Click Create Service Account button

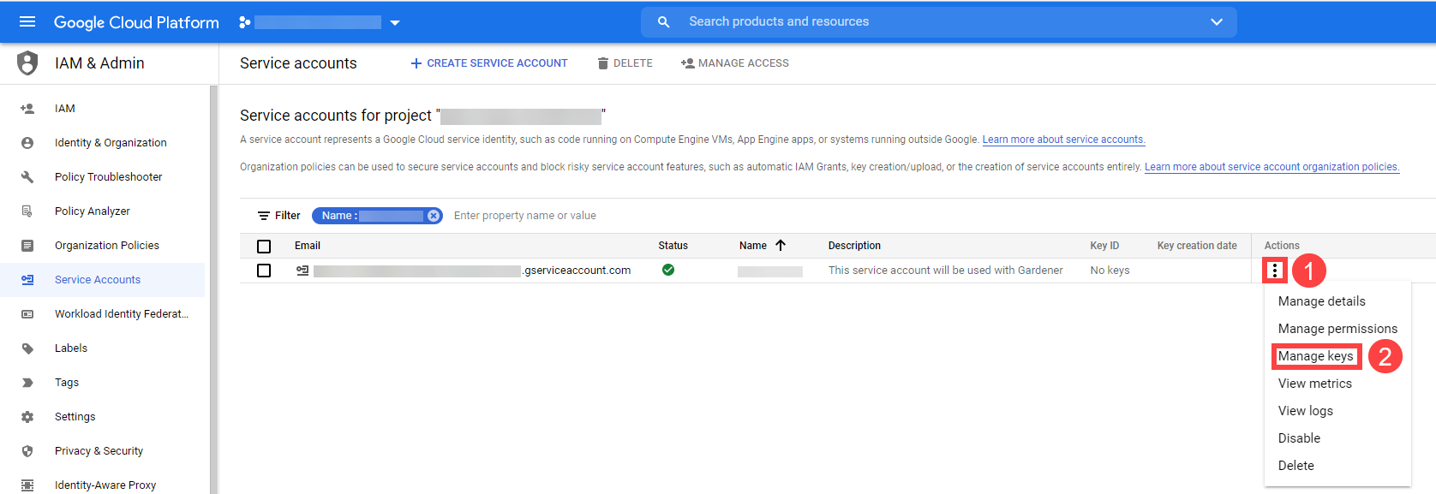pyautogui.click(x=488, y=63)
